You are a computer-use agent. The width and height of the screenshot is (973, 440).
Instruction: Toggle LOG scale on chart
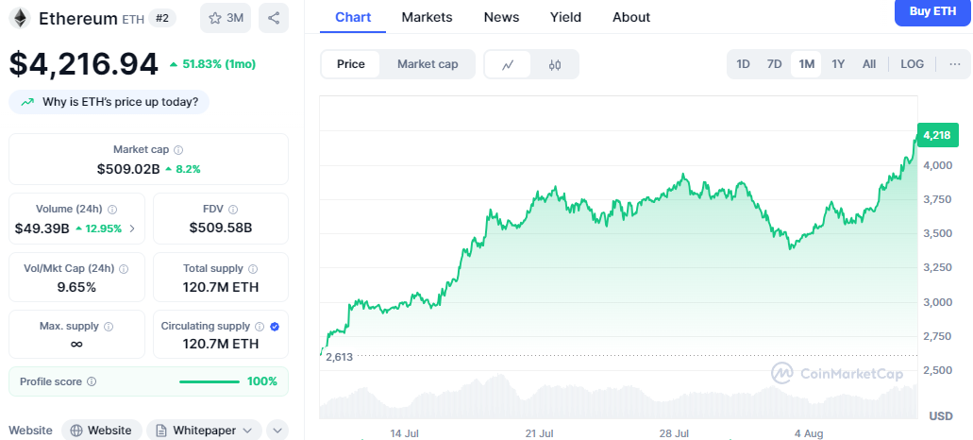(x=912, y=64)
